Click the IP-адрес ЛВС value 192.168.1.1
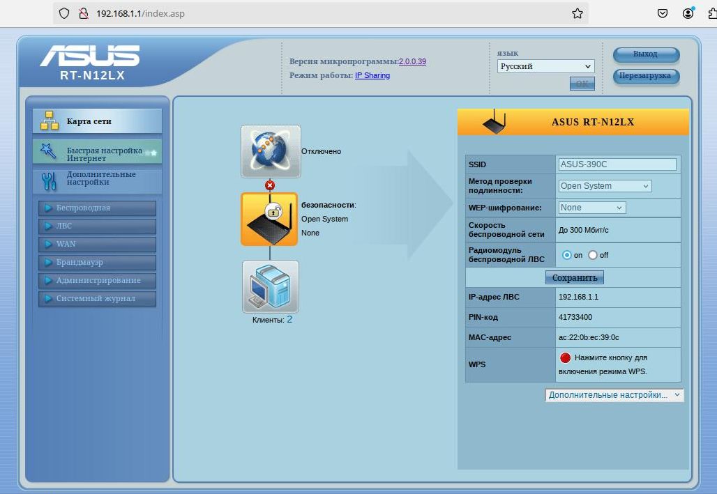This screenshot has width=717, height=494. pos(578,297)
